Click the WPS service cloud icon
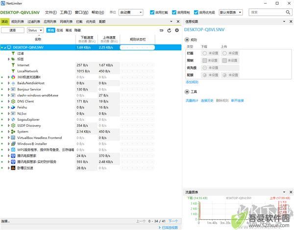This screenshot has height=230, width=294. 13,150
